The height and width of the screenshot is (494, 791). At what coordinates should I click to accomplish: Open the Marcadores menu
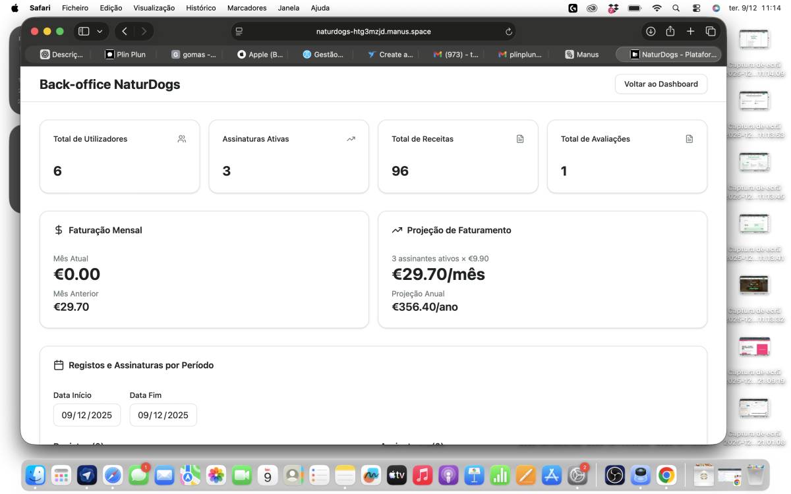247,8
